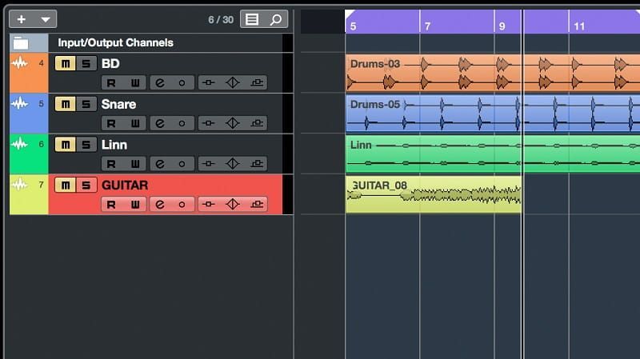
Task: Click the find tracks magnifier icon
Action: coord(274,19)
